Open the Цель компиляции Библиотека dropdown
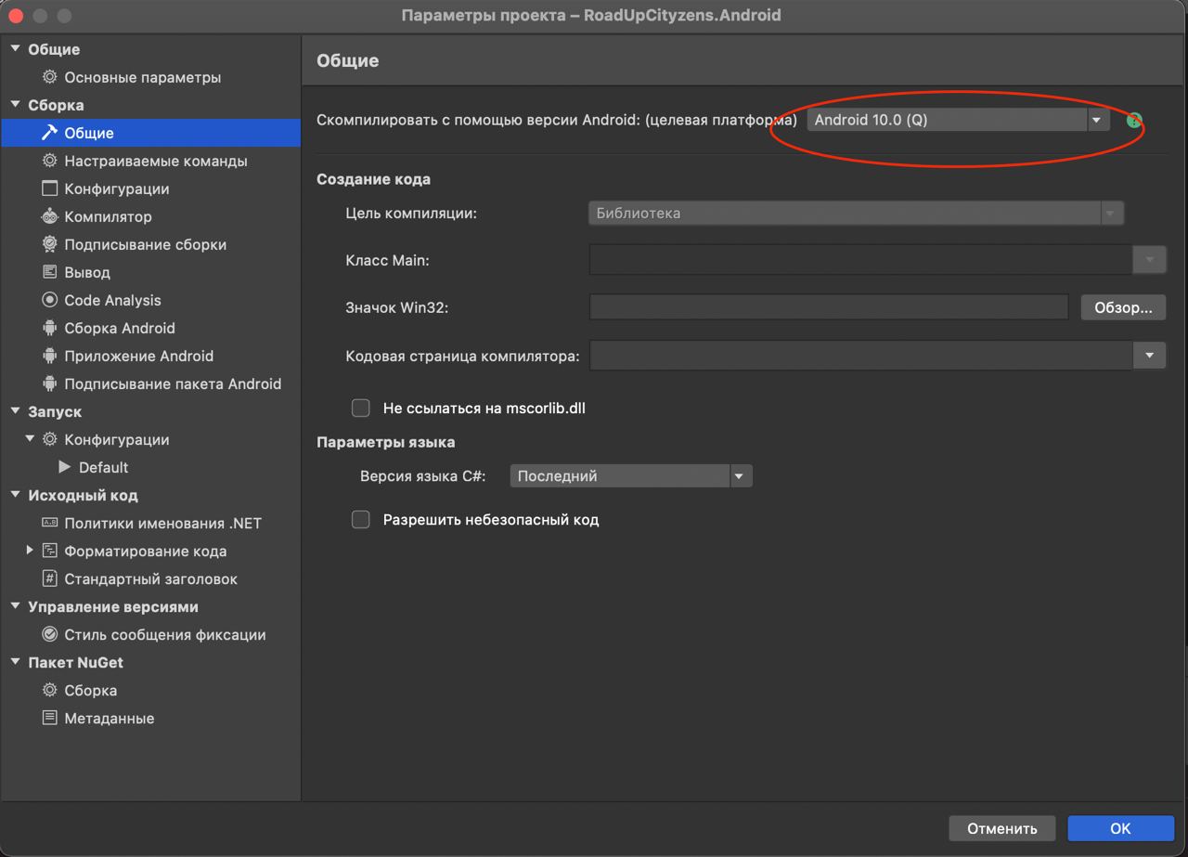The height and width of the screenshot is (857, 1188). pos(856,213)
